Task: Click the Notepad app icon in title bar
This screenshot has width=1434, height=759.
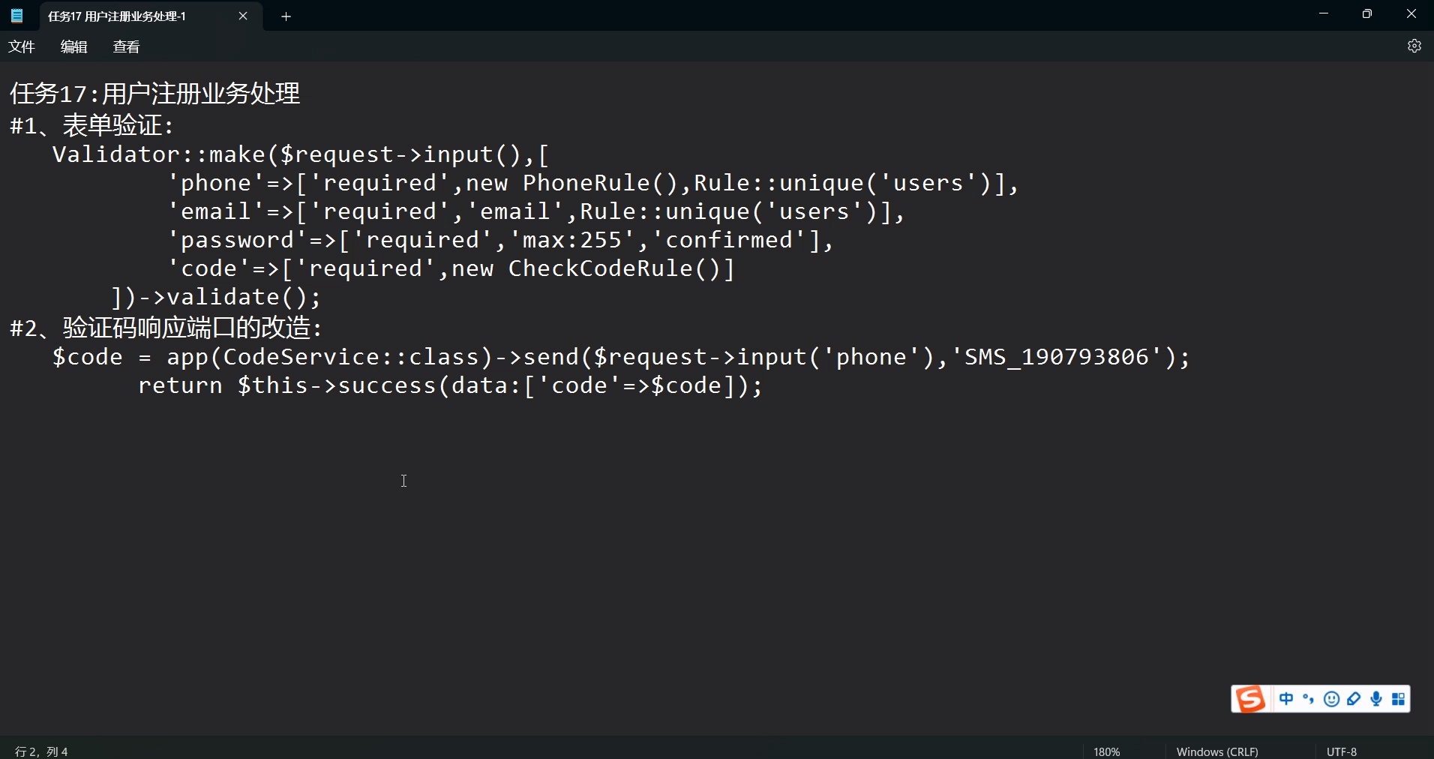Action: [x=16, y=16]
